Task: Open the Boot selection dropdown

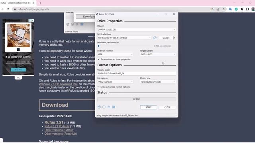Action: [x=124, y=38]
